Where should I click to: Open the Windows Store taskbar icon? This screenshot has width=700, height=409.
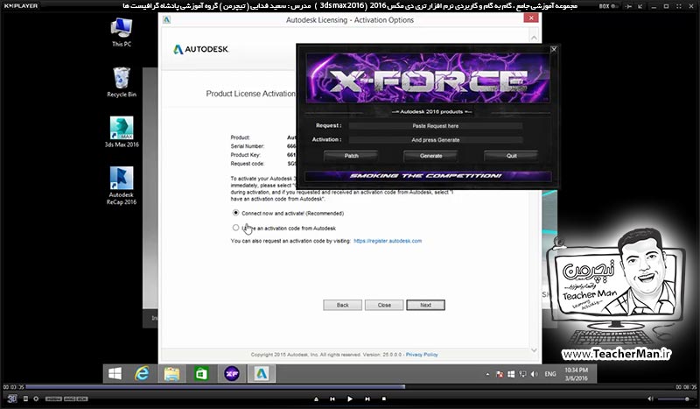(201, 374)
